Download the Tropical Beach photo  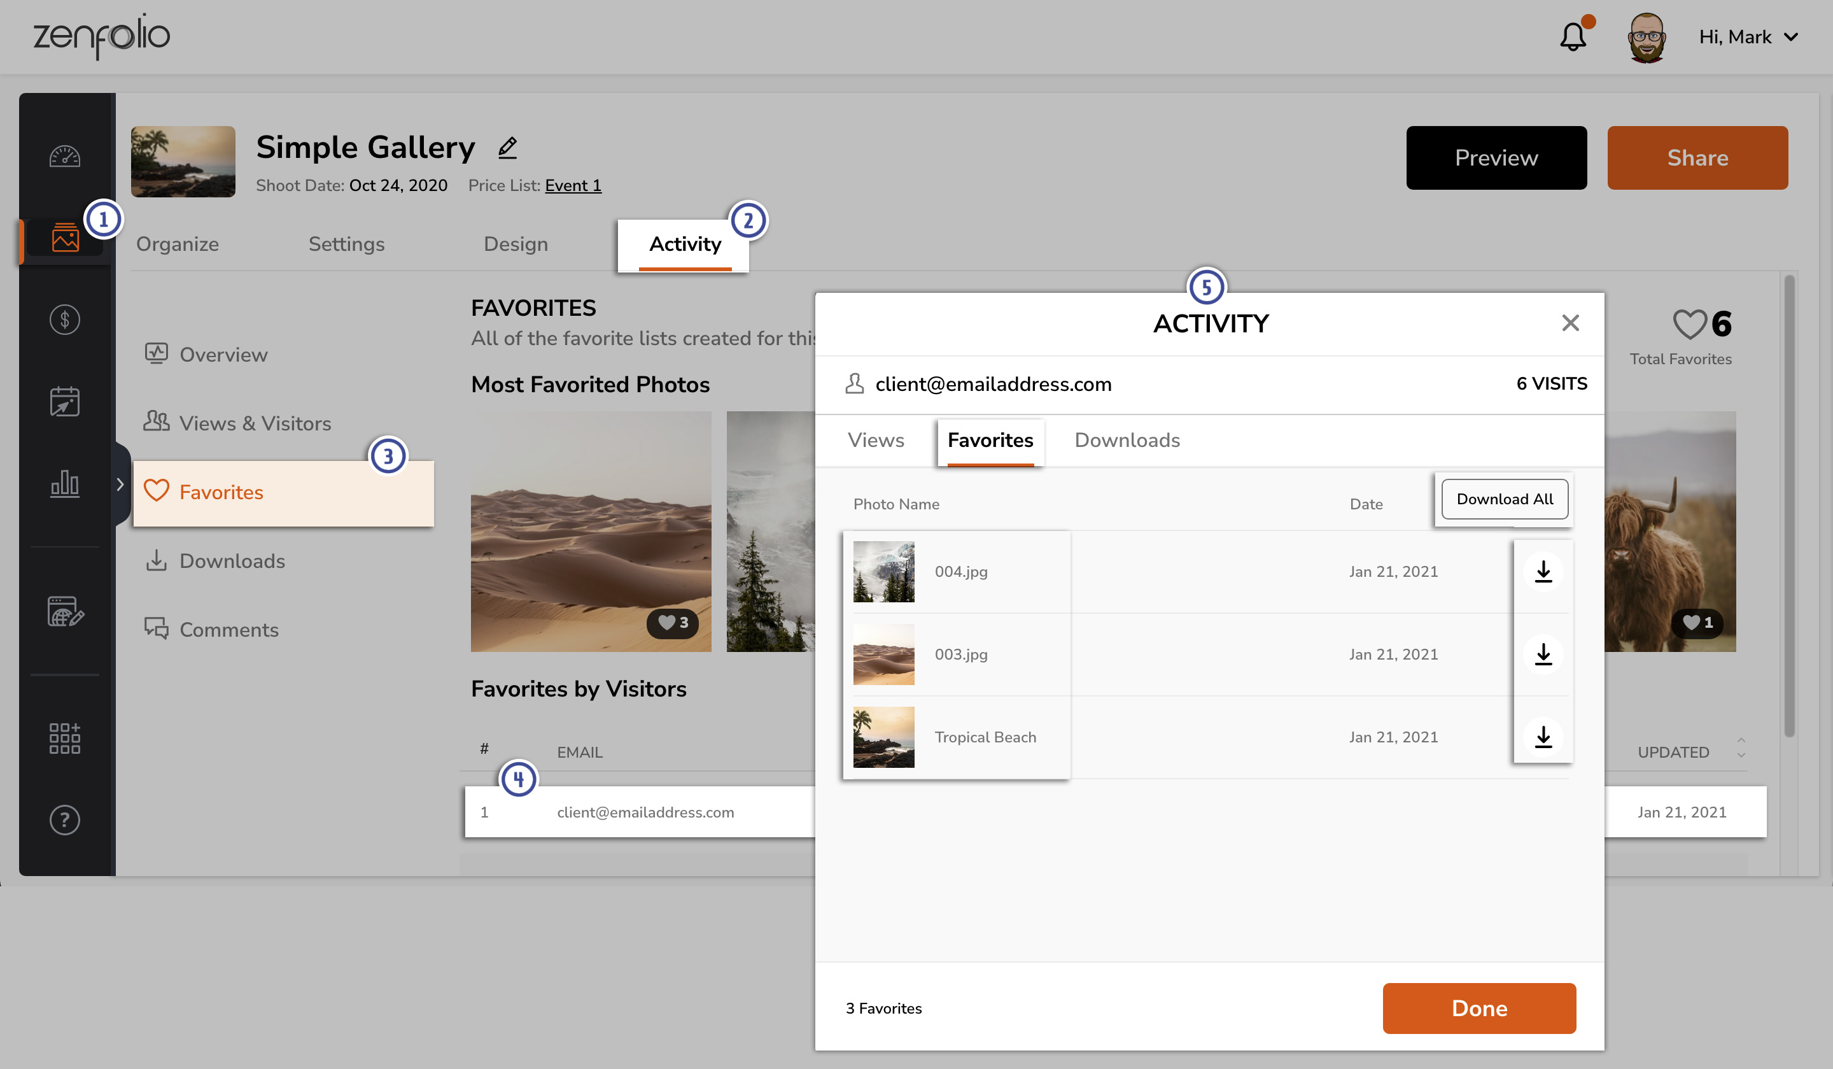coord(1543,737)
